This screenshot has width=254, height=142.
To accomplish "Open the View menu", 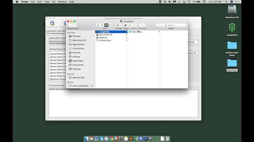I will pos(47,2).
